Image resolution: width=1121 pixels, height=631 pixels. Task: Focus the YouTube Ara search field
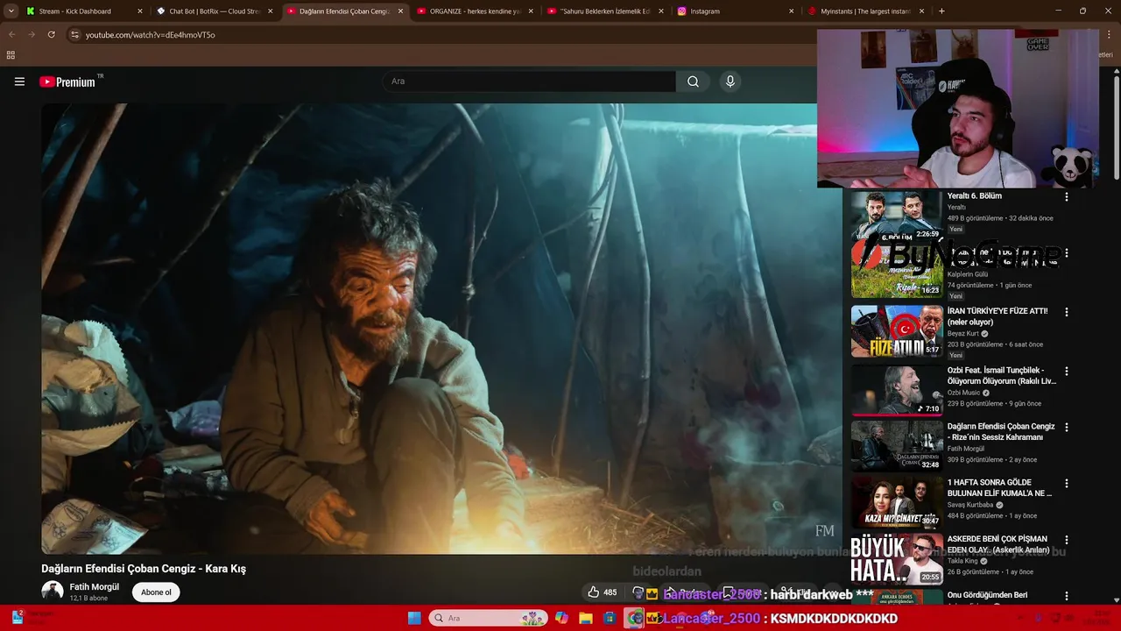[x=529, y=82]
